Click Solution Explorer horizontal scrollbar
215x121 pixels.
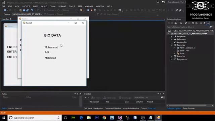coord(187,105)
